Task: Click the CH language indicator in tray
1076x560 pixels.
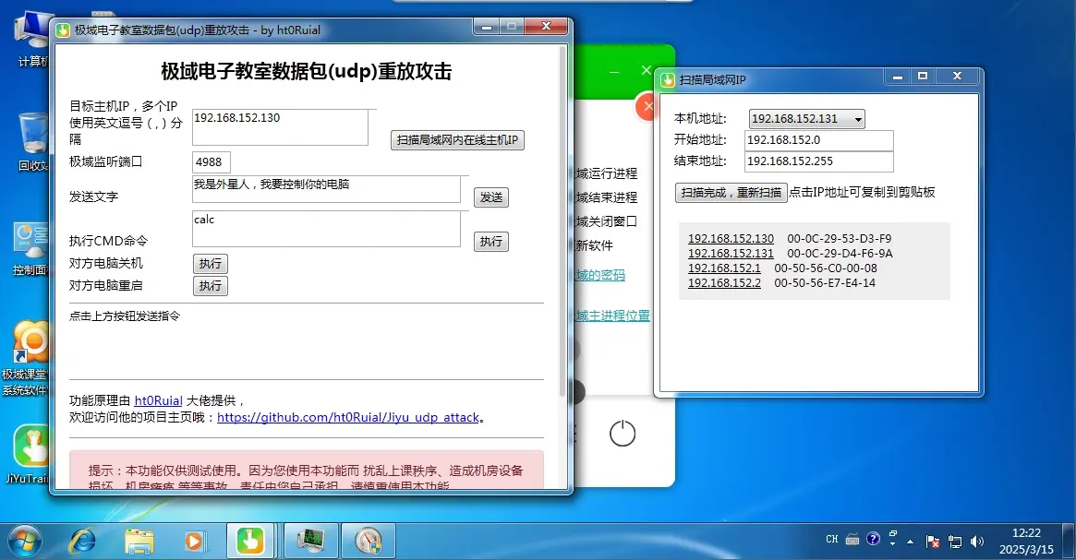Action: point(831,540)
